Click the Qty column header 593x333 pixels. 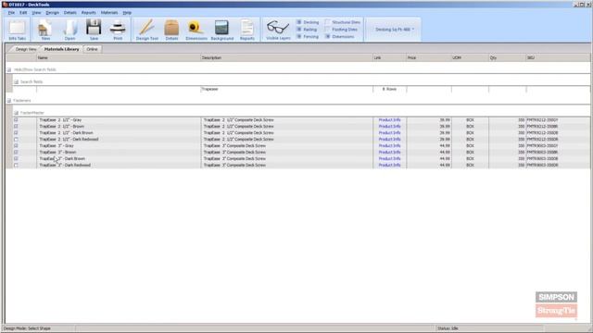(x=507, y=57)
